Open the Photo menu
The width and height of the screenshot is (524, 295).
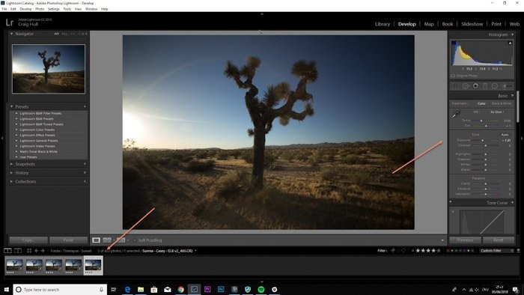[x=40, y=9]
